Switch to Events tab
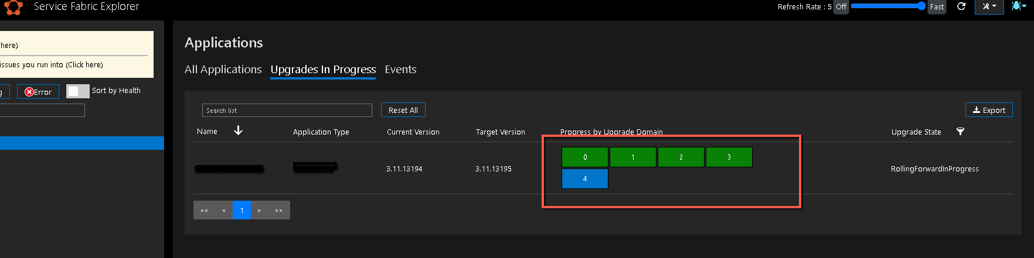This screenshot has width=1034, height=258. tap(400, 69)
